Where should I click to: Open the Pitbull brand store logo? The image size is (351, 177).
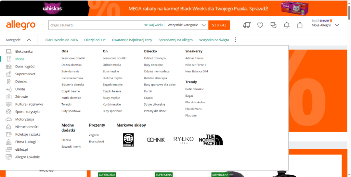[x=128, y=140]
